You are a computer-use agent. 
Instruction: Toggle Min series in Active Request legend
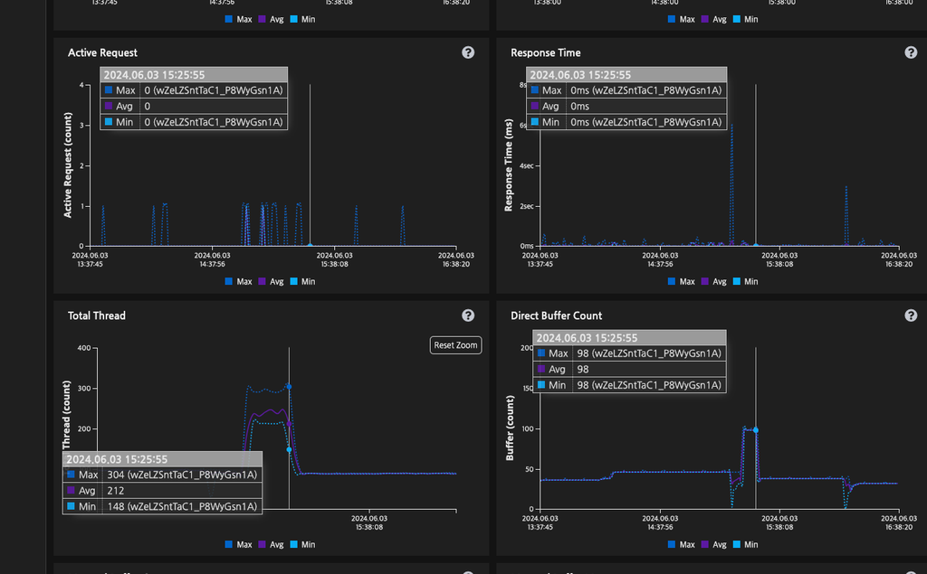tap(302, 282)
